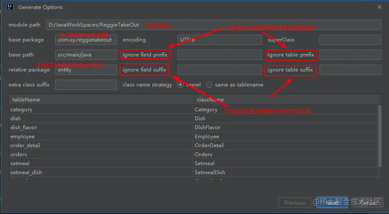389x214 pixels.
Task: Focus the ignore table suffix input
Action: coord(350,70)
